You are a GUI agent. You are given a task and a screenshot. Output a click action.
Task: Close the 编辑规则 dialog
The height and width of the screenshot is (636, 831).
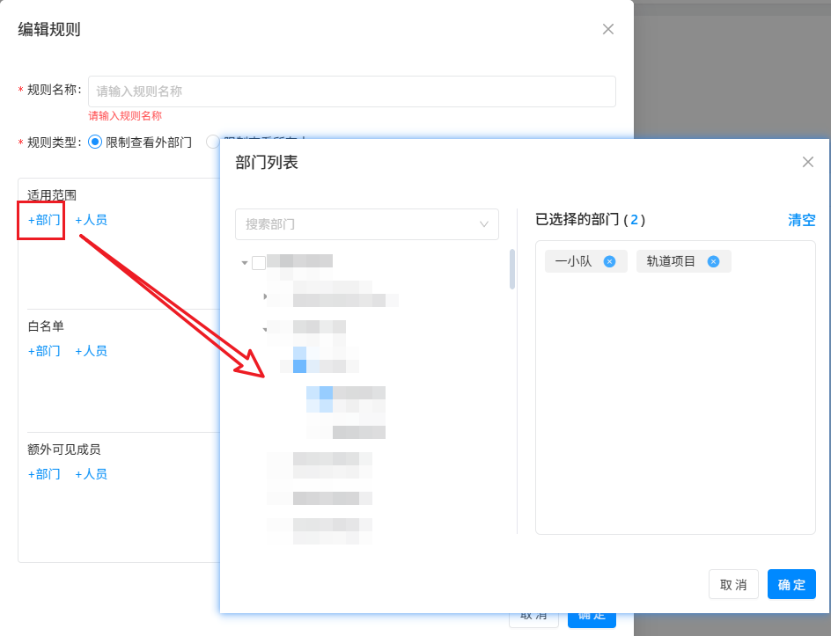(607, 29)
